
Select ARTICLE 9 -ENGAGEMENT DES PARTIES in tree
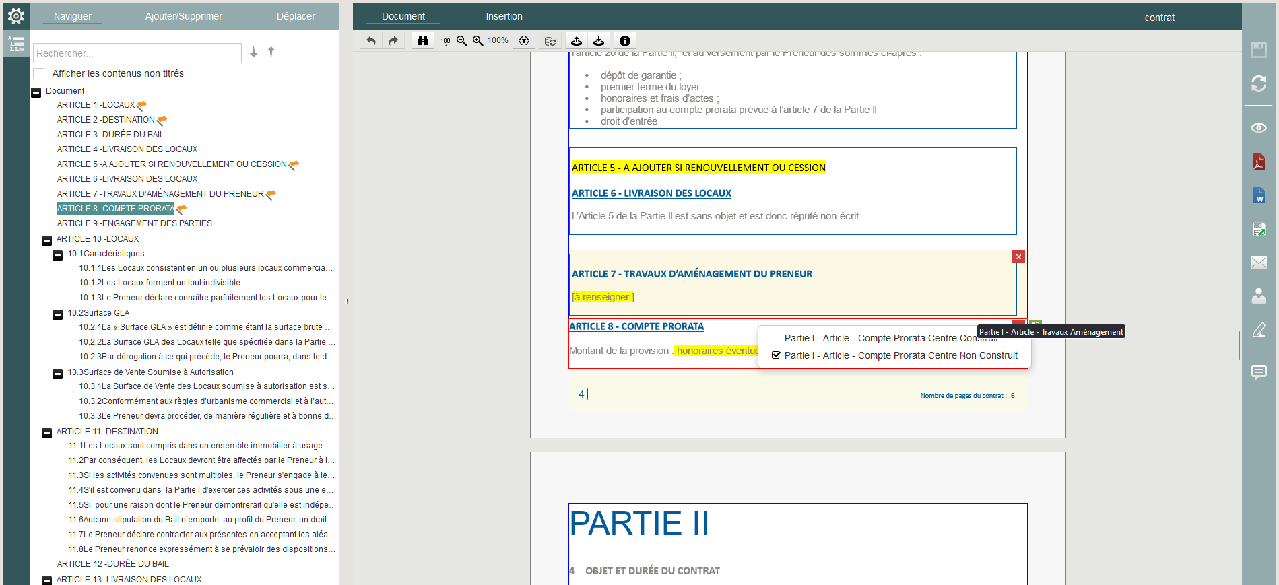[x=135, y=223]
